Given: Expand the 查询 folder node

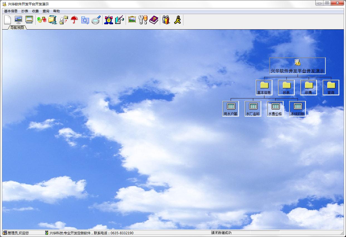Looking at the screenshot, I should [x=331, y=88].
